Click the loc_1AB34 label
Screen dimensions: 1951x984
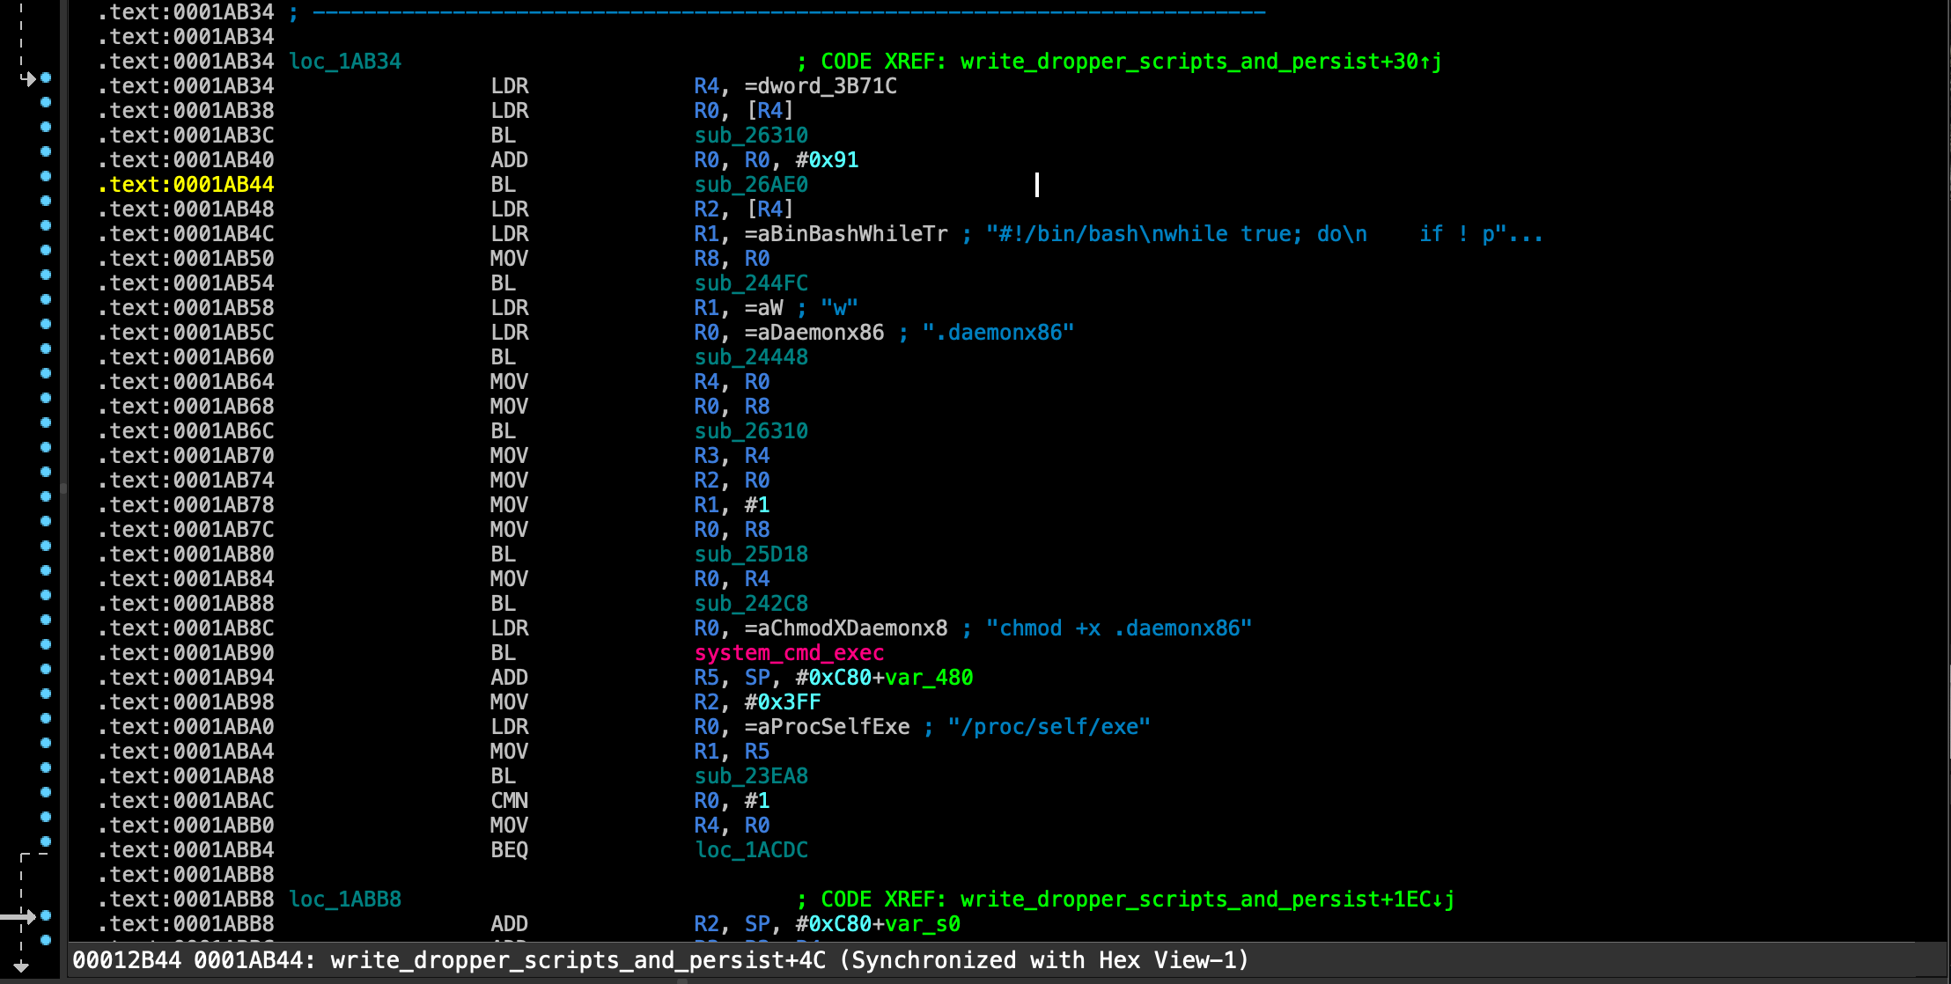tap(345, 62)
